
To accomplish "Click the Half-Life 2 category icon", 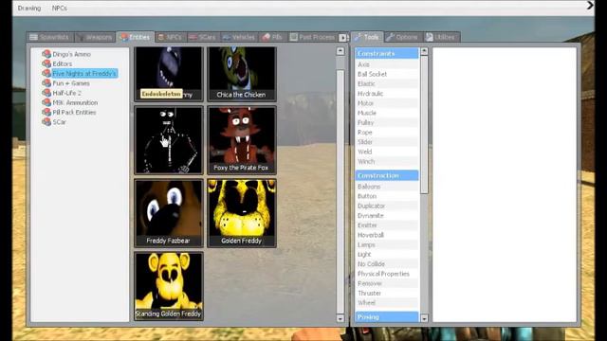I will point(46,93).
